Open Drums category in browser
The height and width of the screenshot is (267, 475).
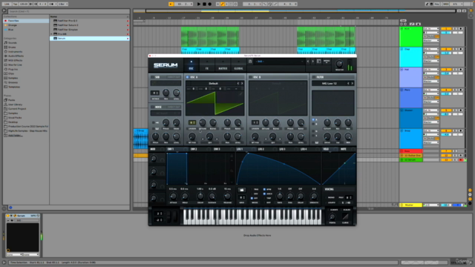pyautogui.click(x=12, y=47)
